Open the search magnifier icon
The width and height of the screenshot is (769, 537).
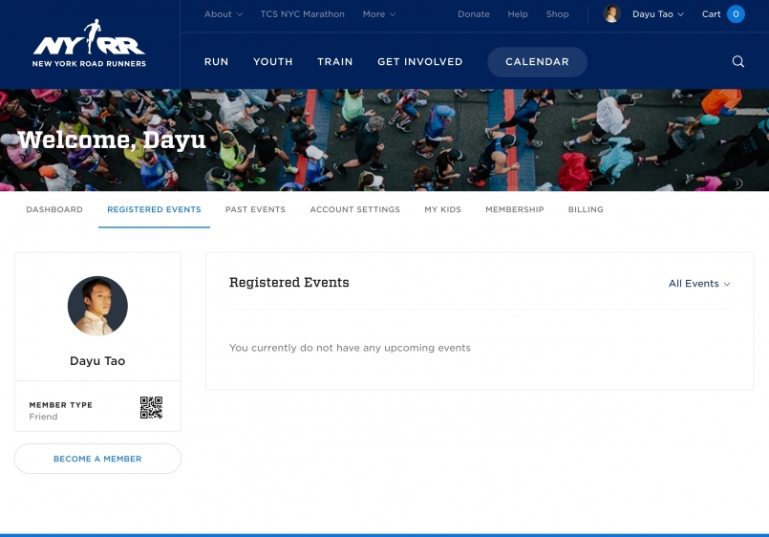pyautogui.click(x=737, y=61)
